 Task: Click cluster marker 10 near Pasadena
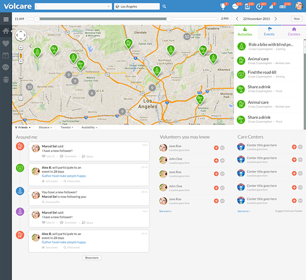click(x=187, y=37)
